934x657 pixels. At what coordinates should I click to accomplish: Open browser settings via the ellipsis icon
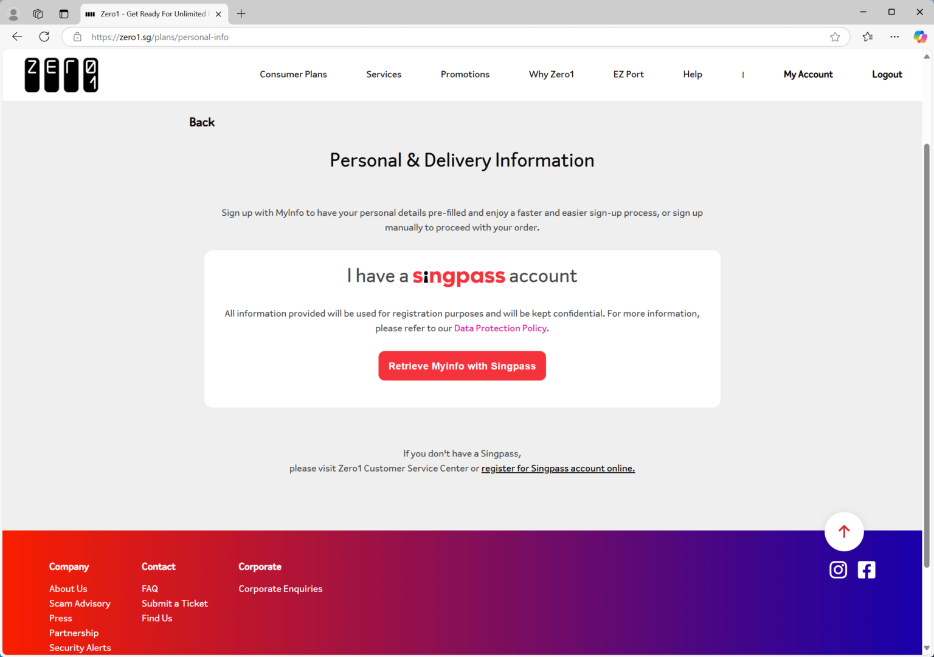[x=894, y=36]
